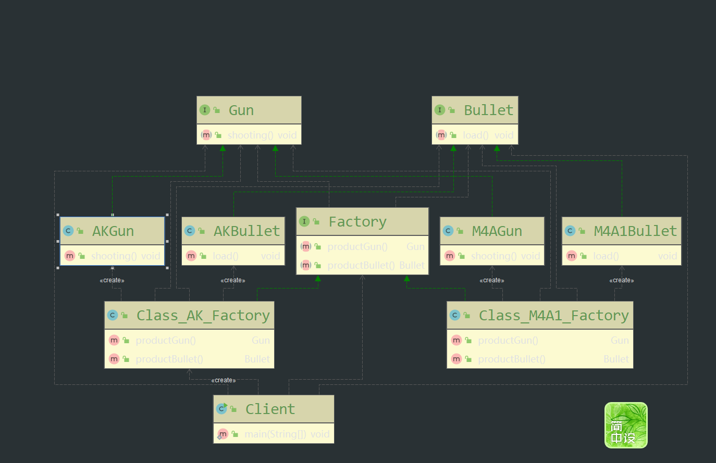Click the top-left resize handle of AKGun

[58, 215]
